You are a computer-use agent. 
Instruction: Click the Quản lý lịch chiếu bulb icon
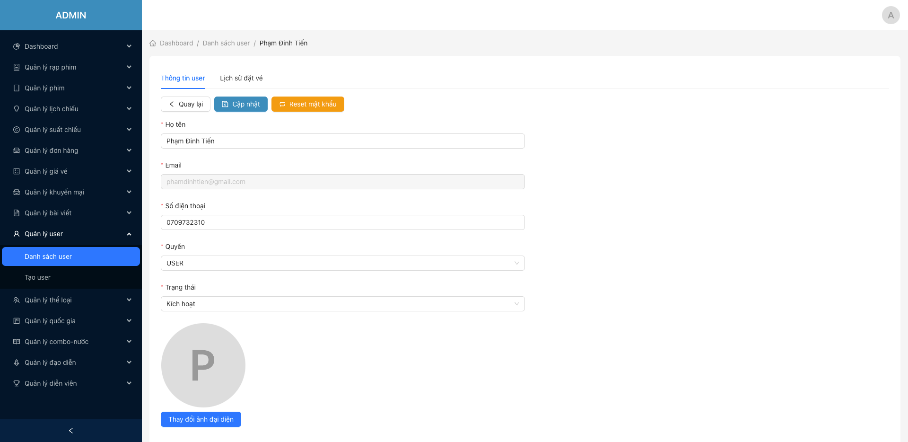pyautogui.click(x=17, y=109)
